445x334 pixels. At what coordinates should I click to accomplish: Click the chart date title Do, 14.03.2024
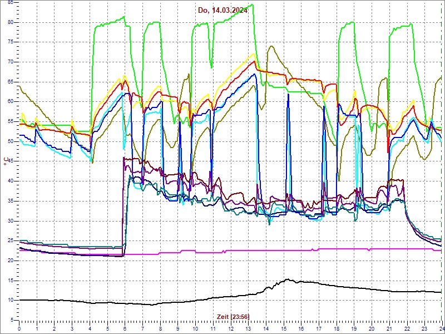[222, 11]
